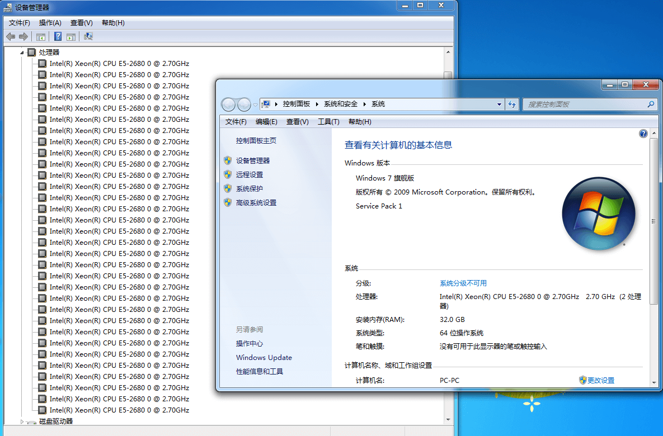Click the computer icon in address bar

266,104
